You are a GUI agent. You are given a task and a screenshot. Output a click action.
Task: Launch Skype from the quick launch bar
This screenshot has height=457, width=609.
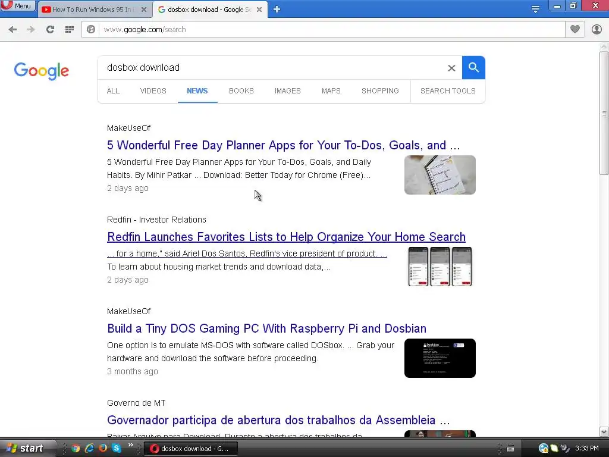(117, 448)
